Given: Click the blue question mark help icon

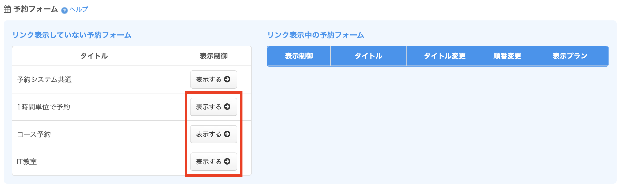Looking at the screenshot, I should [x=65, y=10].
